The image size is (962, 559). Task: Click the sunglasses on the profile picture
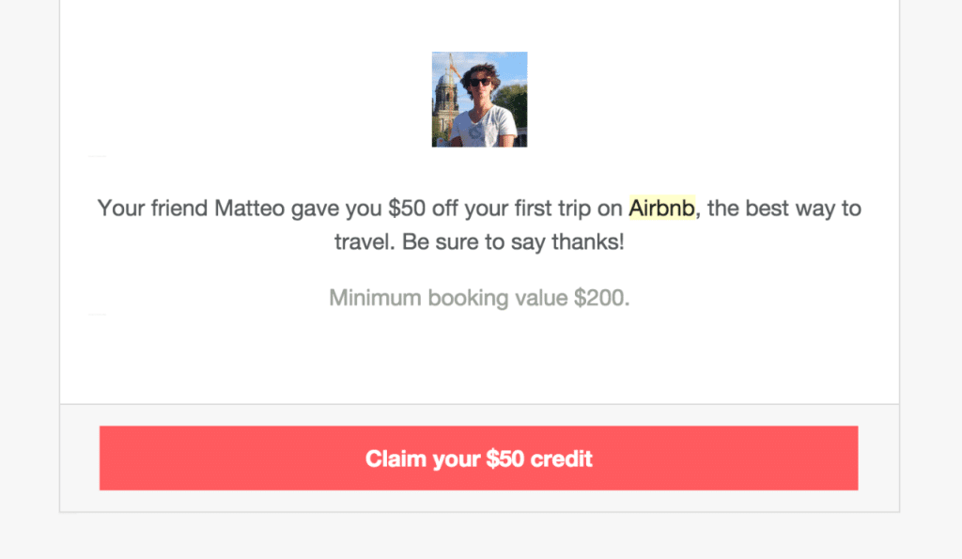pos(480,83)
